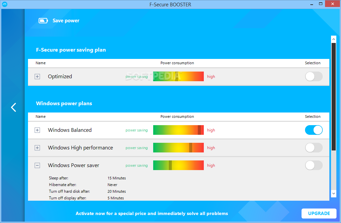Click the UPGRADE button
This screenshot has height=223, width=341.
(x=319, y=213)
